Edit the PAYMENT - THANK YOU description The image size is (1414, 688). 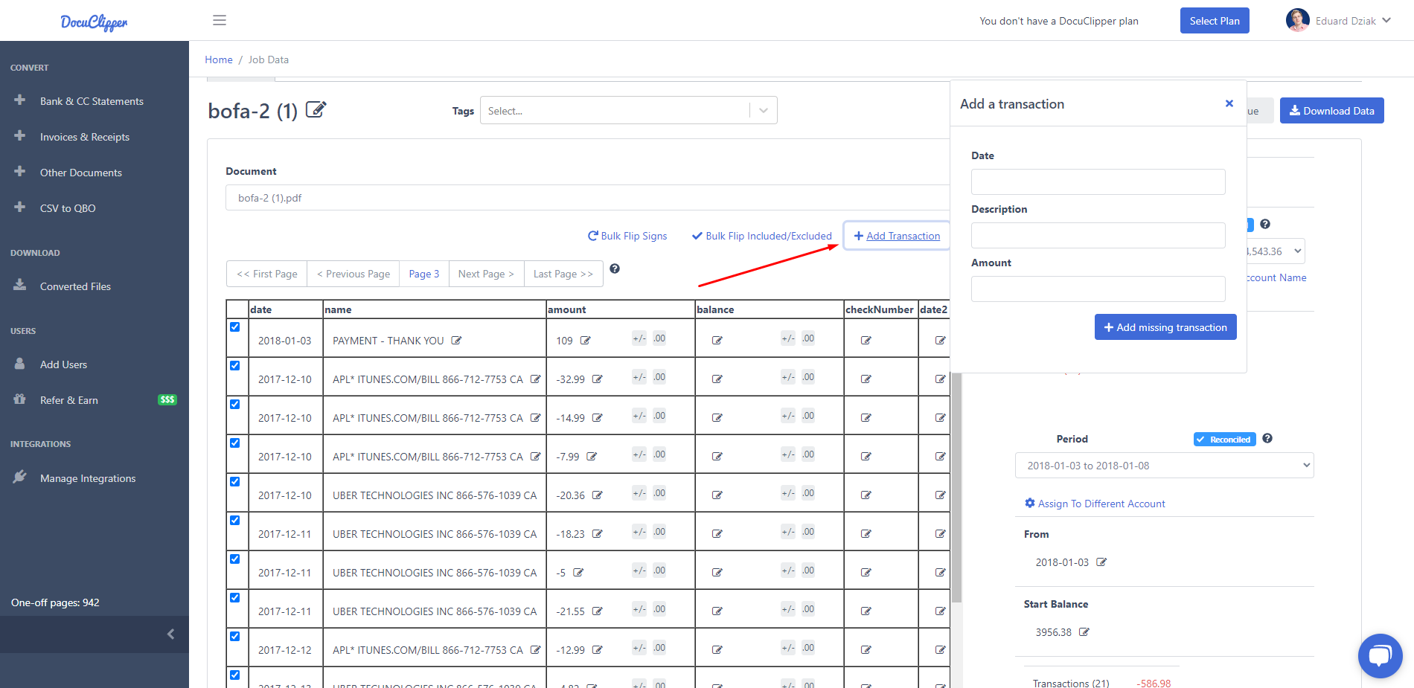tap(456, 341)
